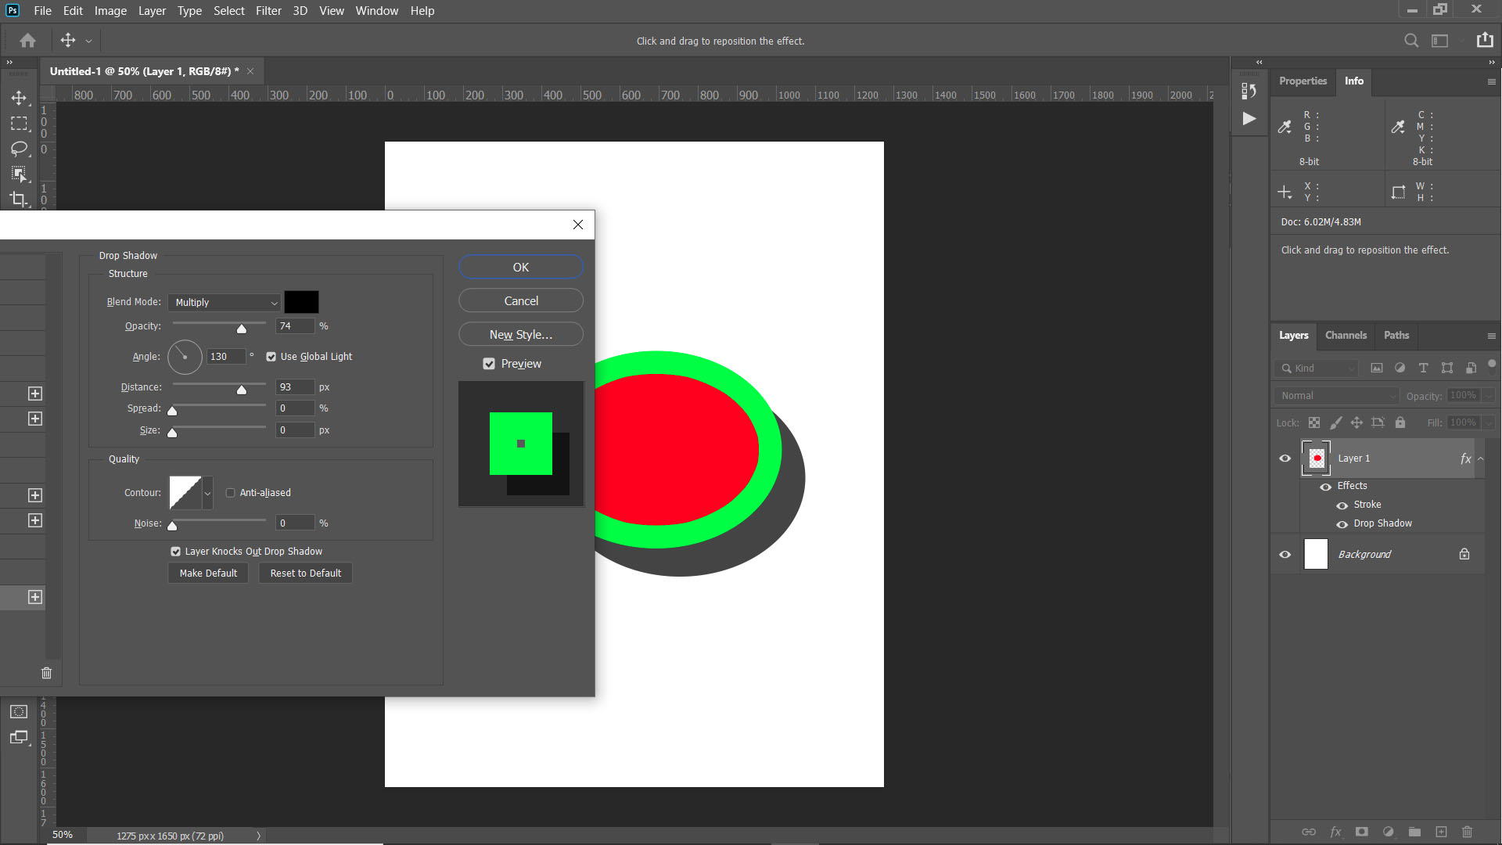Click the Drop Shadow layer effect
Image resolution: width=1502 pixels, height=845 pixels.
click(1382, 523)
